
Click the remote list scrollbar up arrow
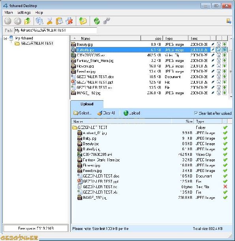[231, 38]
